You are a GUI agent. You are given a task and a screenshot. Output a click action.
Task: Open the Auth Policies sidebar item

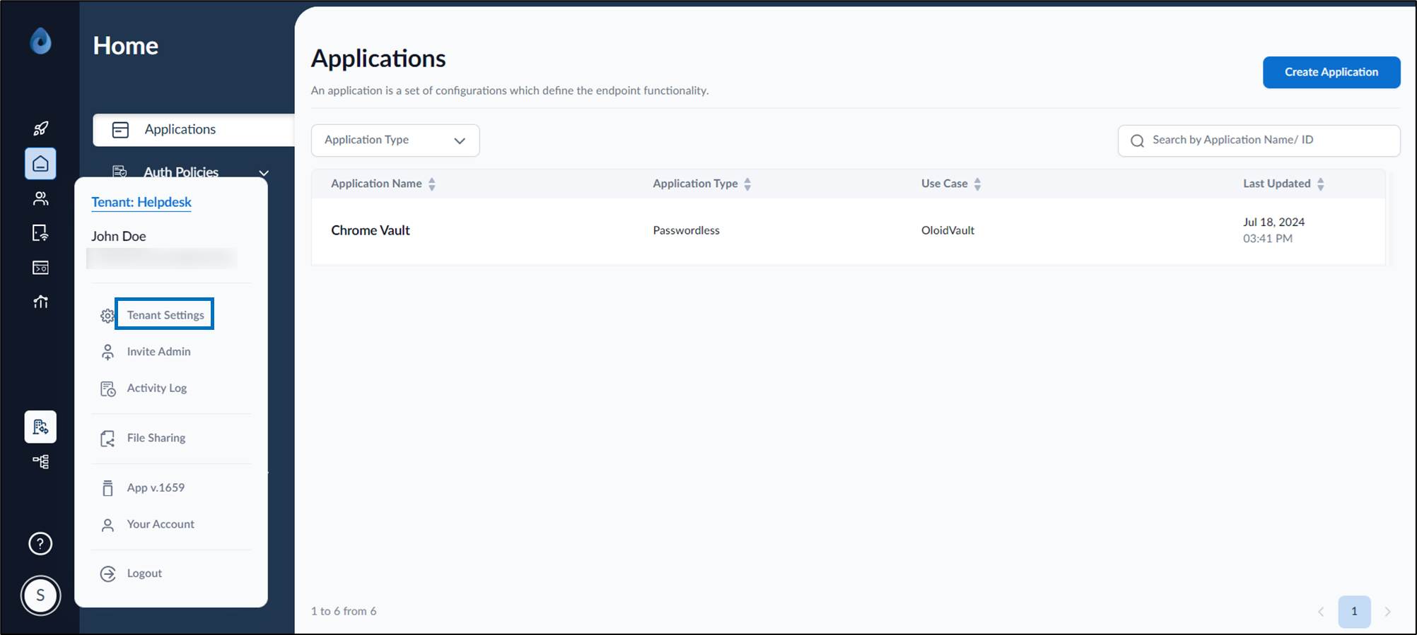coord(181,172)
